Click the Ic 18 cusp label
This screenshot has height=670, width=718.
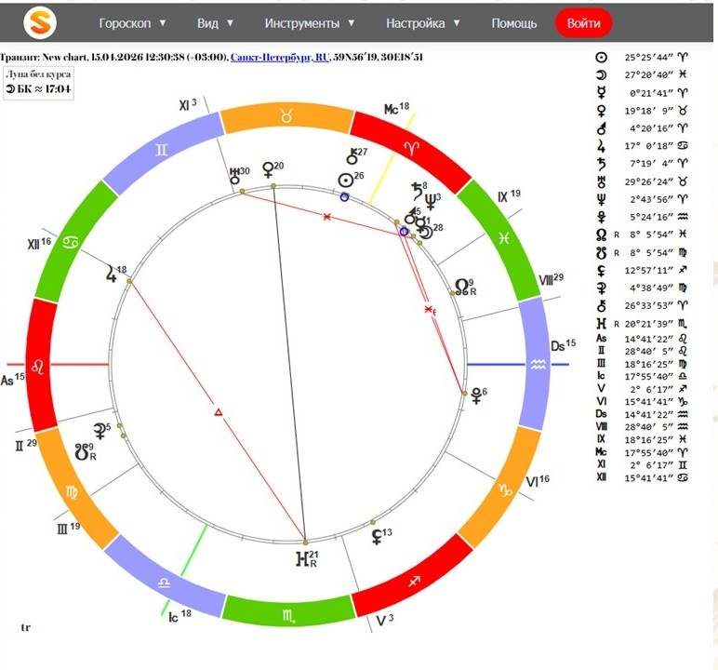[179, 616]
